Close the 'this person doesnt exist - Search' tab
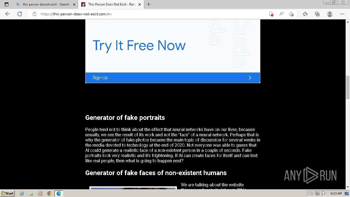 [74, 4]
